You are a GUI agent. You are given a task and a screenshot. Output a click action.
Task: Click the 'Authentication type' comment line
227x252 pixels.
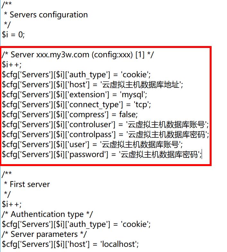point(47,214)
